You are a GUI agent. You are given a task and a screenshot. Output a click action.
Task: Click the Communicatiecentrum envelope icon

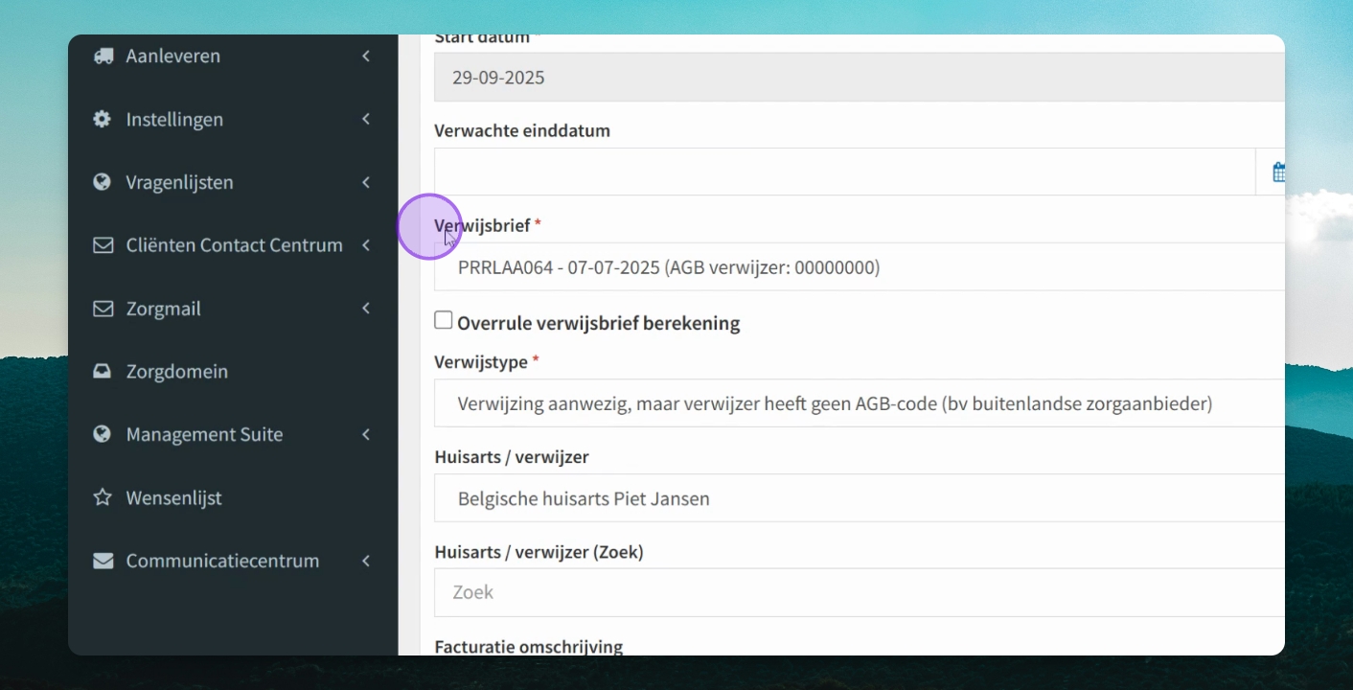coord(103,561)
